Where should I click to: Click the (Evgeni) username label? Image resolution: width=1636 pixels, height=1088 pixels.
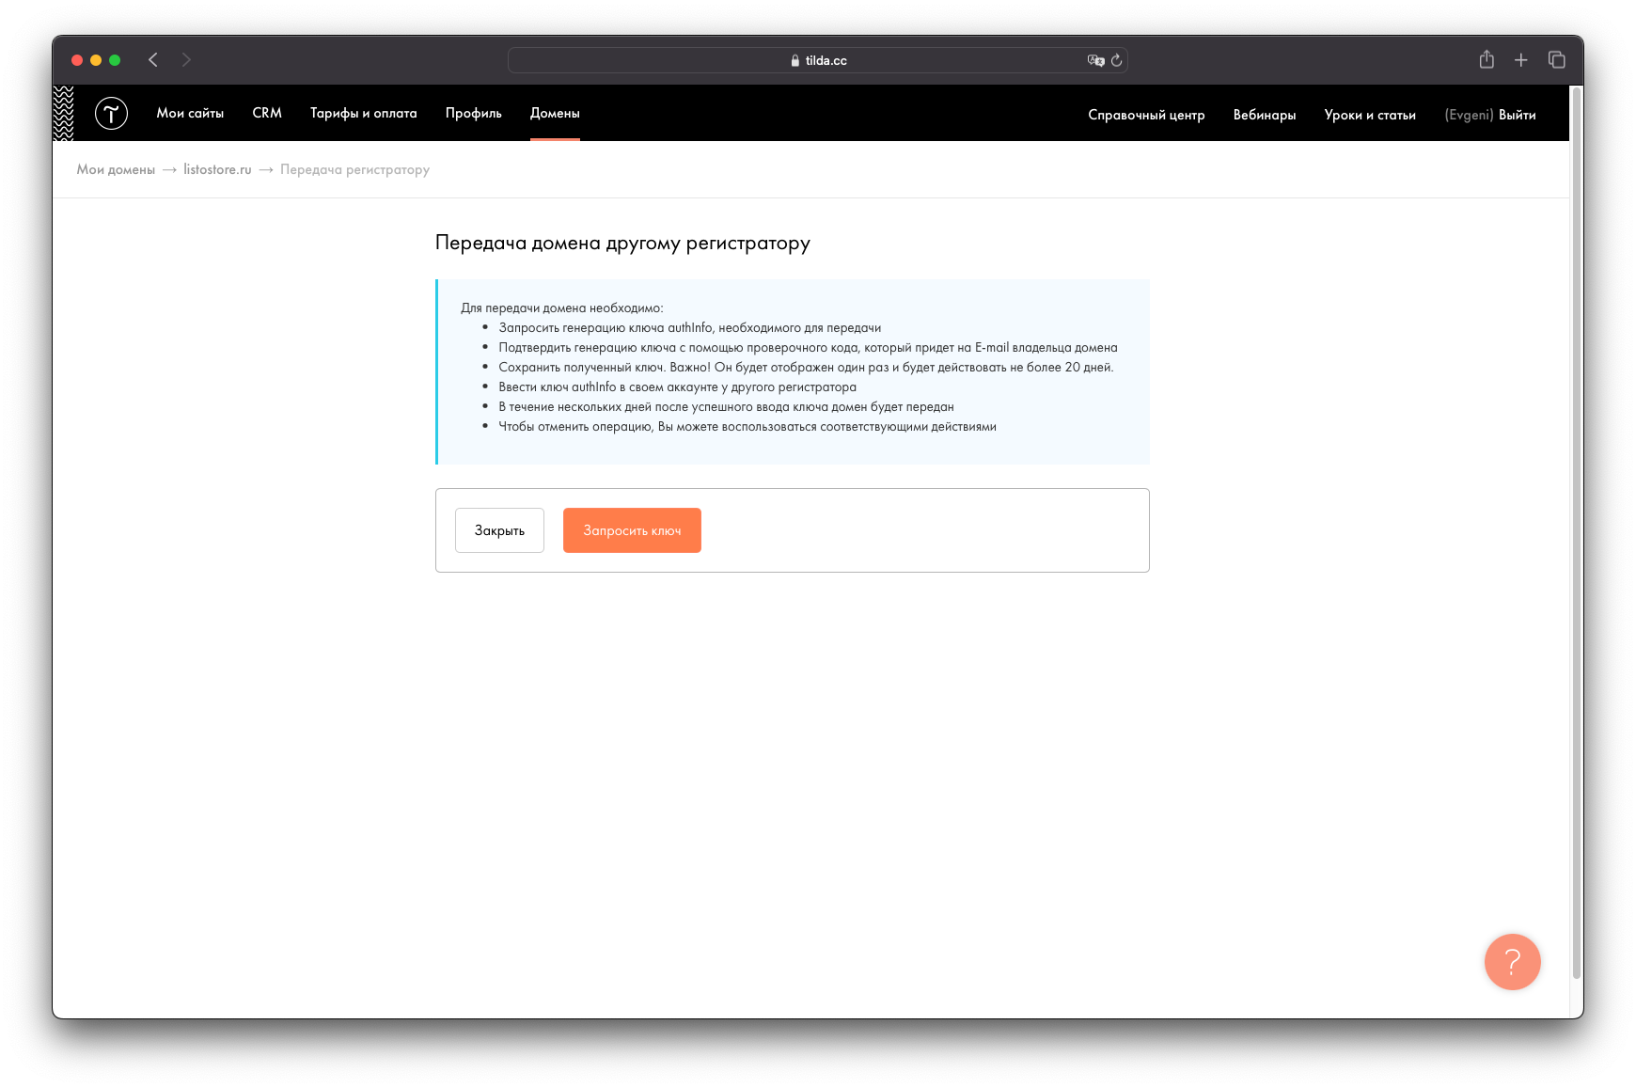tap(1469, 115)
